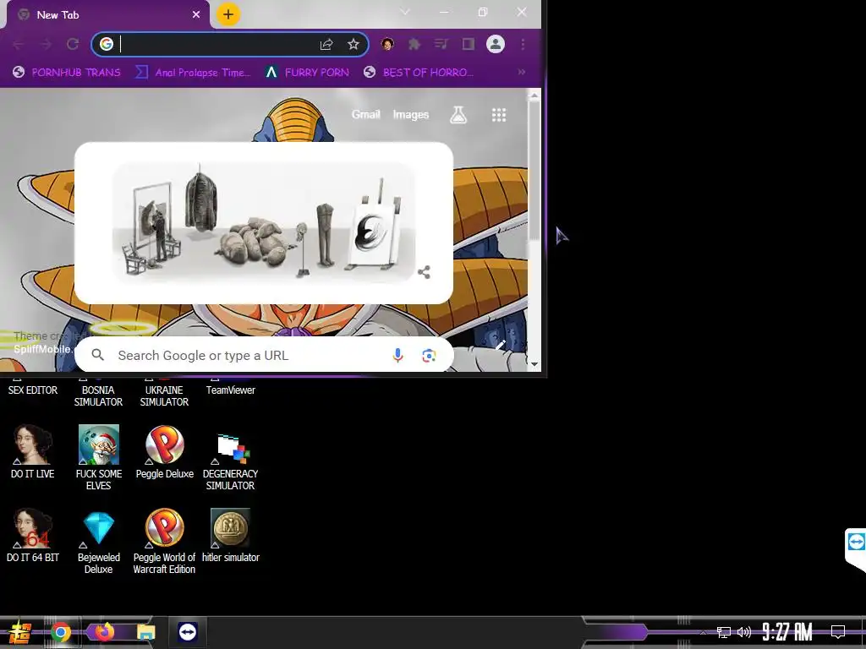
Task: Start voice search with the microphone icon
Action: point(397,356)
